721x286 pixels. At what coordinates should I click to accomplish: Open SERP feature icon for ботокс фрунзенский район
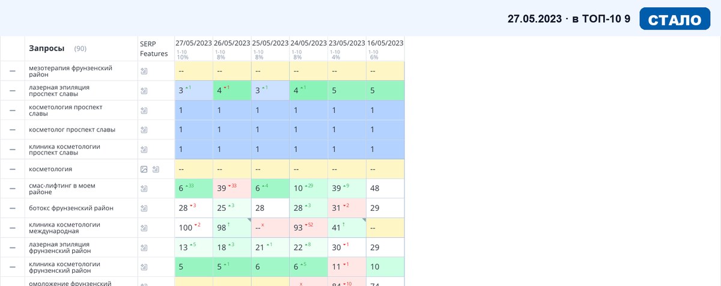point(144,208)
